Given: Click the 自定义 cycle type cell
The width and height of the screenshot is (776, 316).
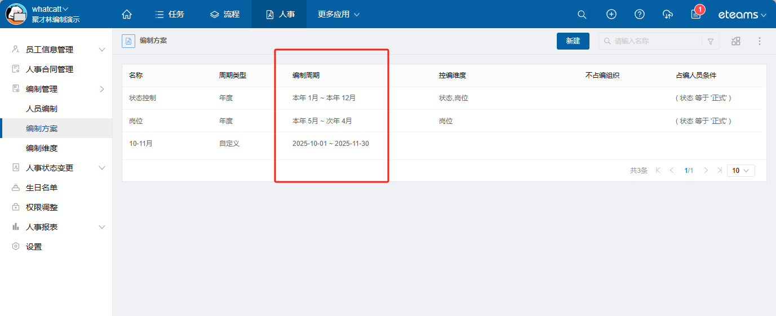Looking at the screenshot, I should point(229,144).
